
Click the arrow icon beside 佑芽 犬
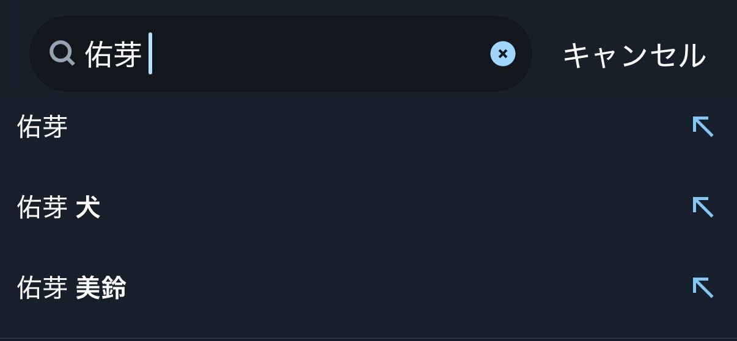click(703, 207)
